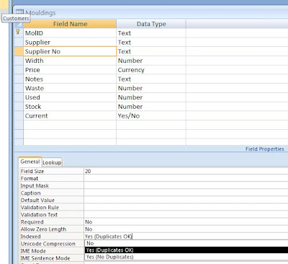Click the Input Mask property box
The width and height of the screenshot is (288, 264).
point(186,185)
